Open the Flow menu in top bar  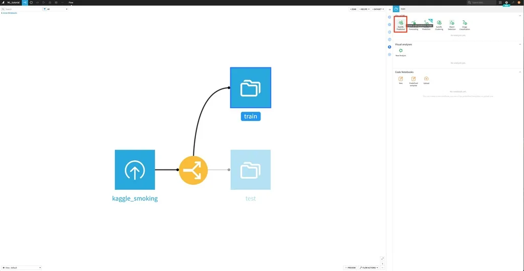click(x=71, y=3)
